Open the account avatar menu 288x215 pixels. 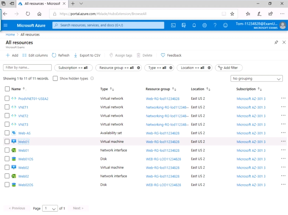pyautogui.click(x=283, y=25)
